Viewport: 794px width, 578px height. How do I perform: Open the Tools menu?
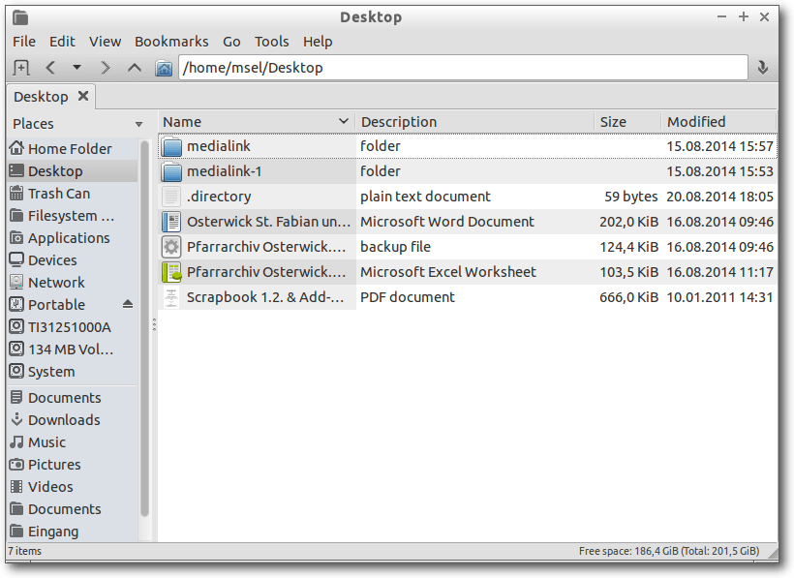click(x=271, y=42)
